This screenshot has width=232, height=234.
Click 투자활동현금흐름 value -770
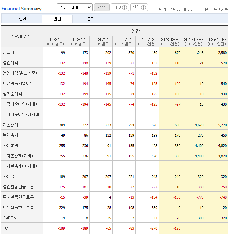click(200, 197)
